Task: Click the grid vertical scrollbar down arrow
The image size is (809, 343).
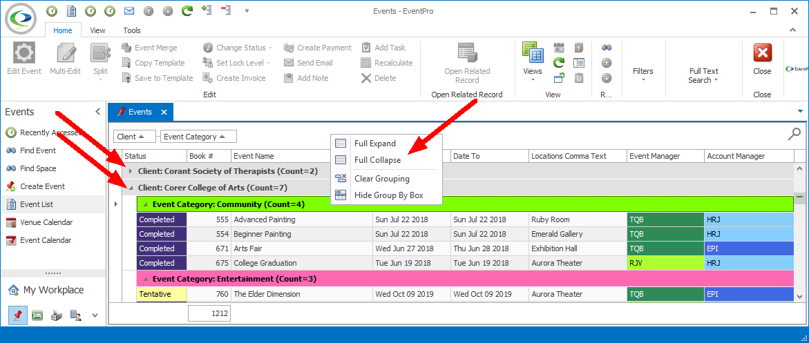Action: (x=799, y=297)
